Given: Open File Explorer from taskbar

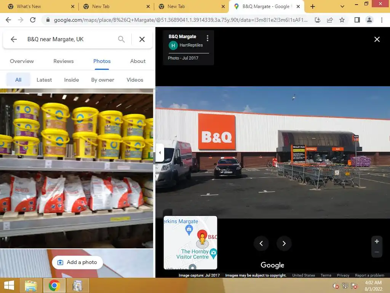Looking at the screenshot, I should pos(31,285).
